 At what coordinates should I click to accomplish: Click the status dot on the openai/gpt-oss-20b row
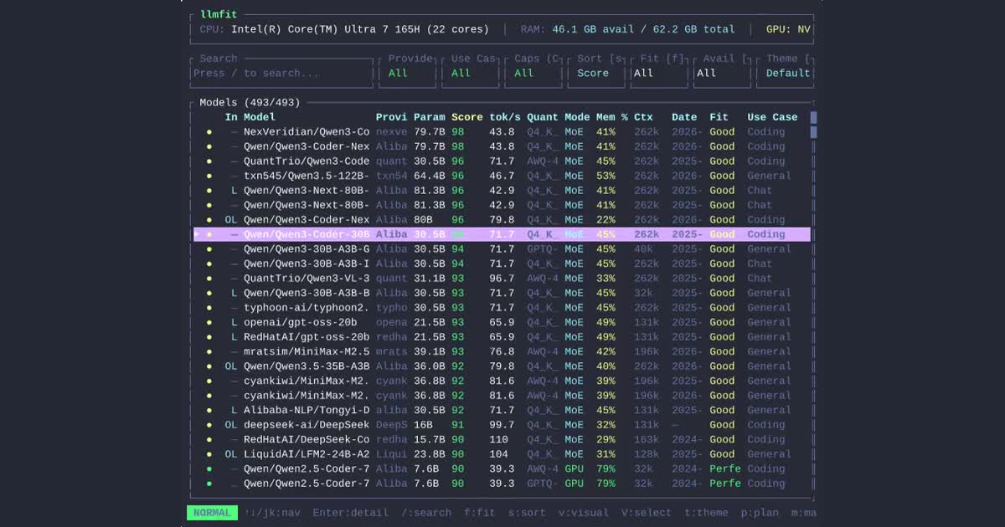209,323
